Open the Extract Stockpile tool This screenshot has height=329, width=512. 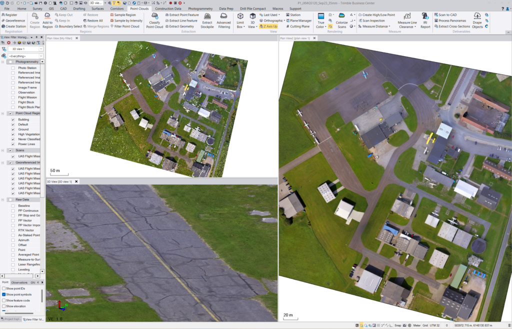click(208, 20)
